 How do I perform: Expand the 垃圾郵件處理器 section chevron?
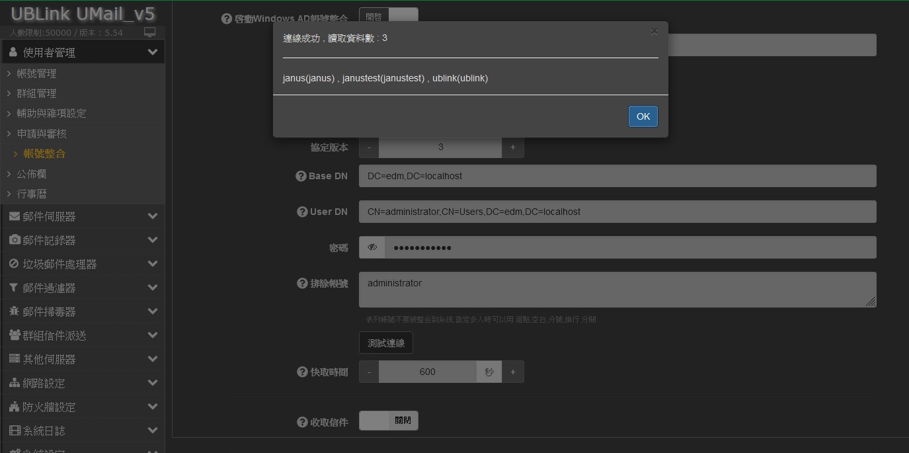(x=153, y=264)
